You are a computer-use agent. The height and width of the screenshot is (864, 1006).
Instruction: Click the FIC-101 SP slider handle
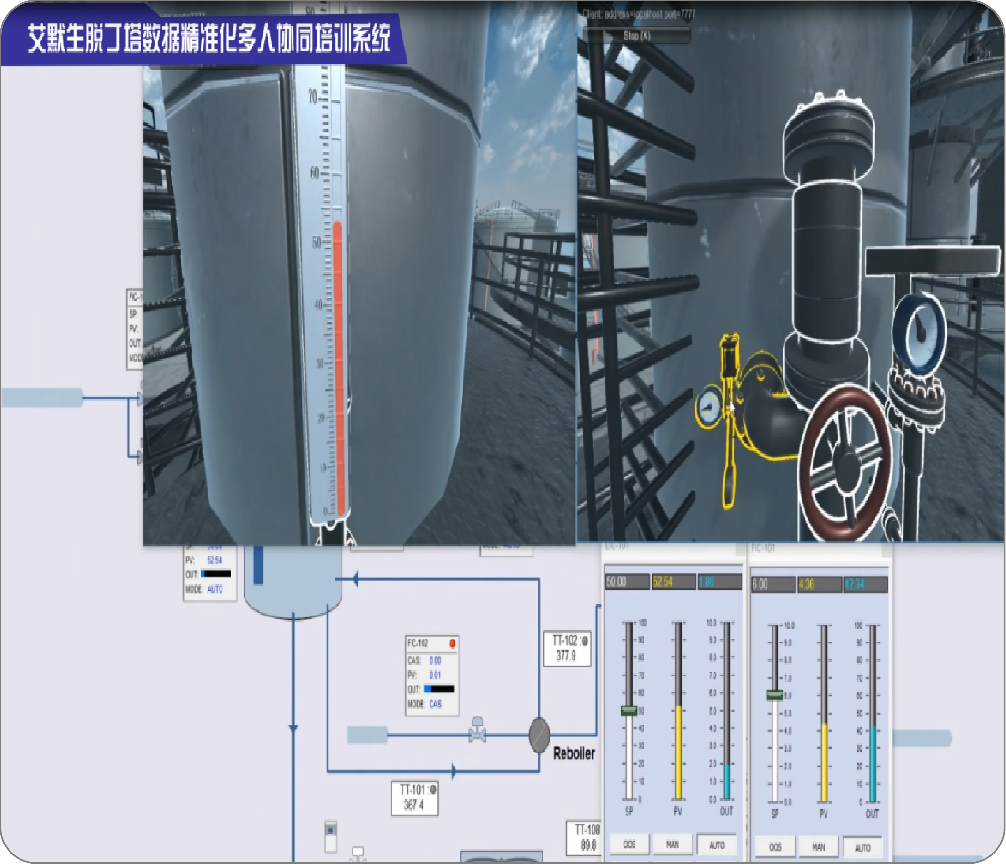775,695
